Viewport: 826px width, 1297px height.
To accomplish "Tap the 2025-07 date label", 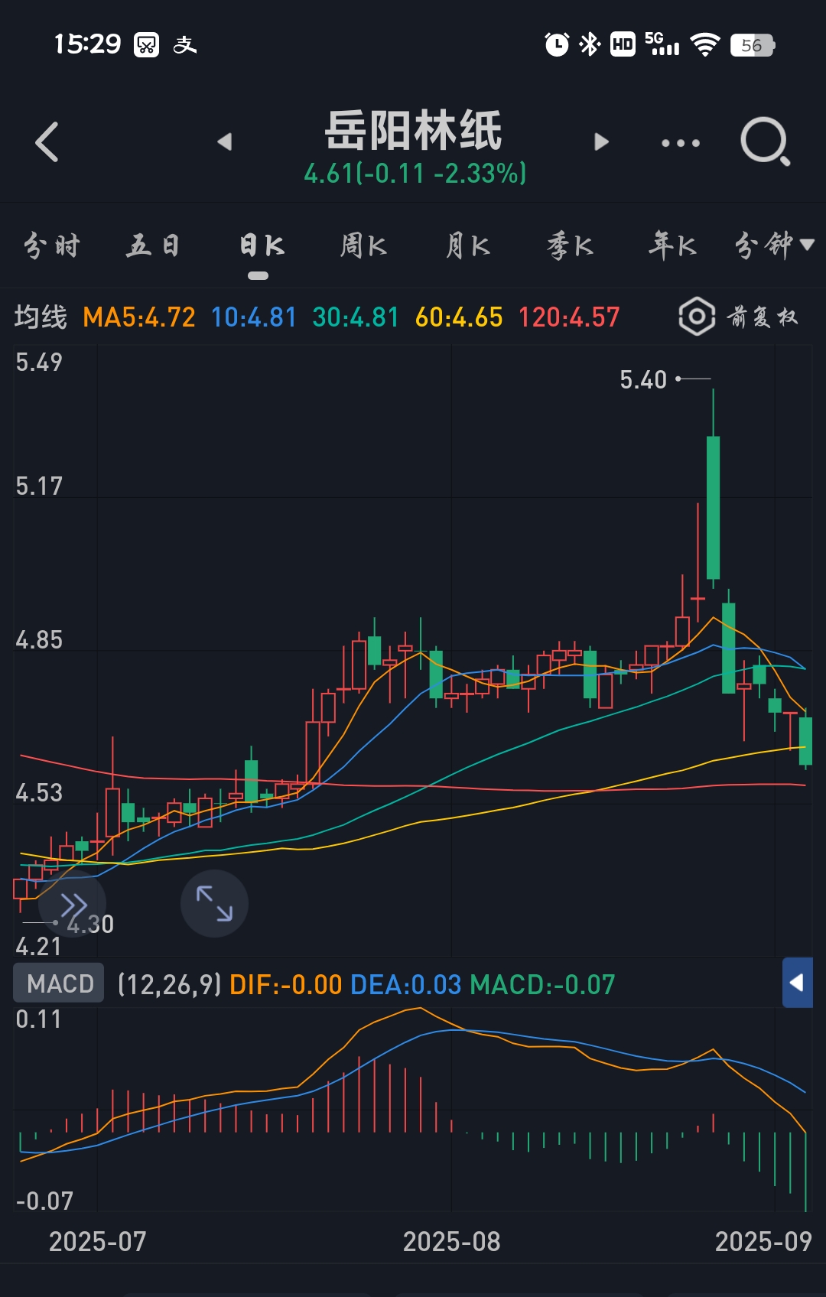I will click(97, 1241).
